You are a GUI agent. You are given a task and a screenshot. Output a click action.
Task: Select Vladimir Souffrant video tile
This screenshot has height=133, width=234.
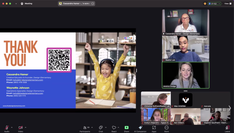tap(215, 116)
